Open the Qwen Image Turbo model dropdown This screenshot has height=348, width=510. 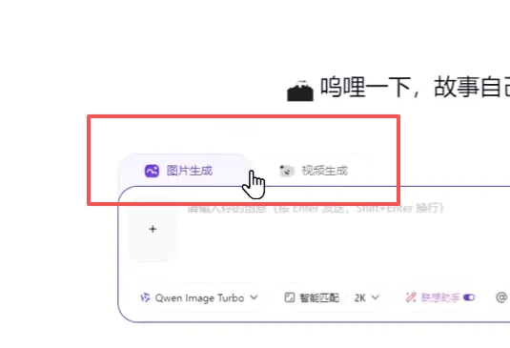(199, 297)
